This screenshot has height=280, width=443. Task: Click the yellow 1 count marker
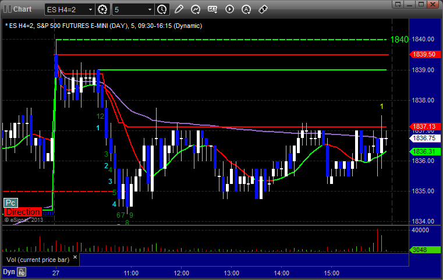coord(382,107)
